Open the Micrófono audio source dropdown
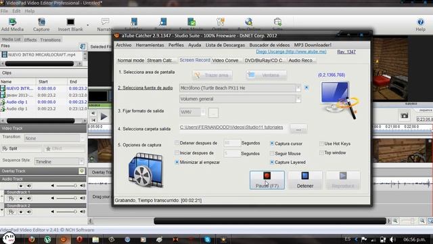The width and height of the screenshot is (433, 244). (298, 88)
